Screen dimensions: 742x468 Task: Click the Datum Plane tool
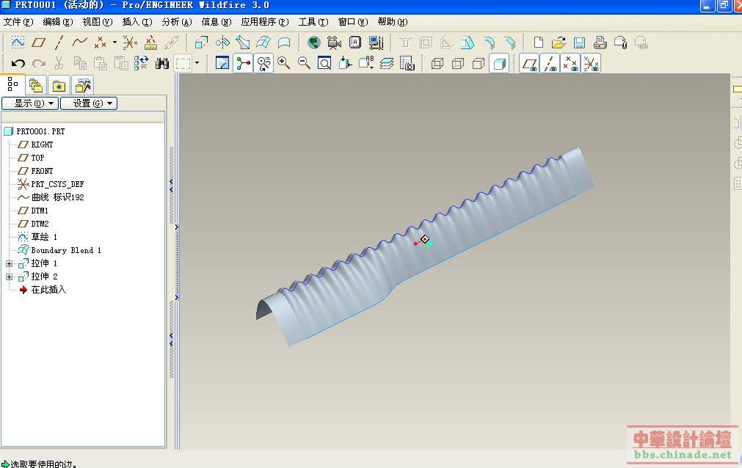(x=38, y=43)
